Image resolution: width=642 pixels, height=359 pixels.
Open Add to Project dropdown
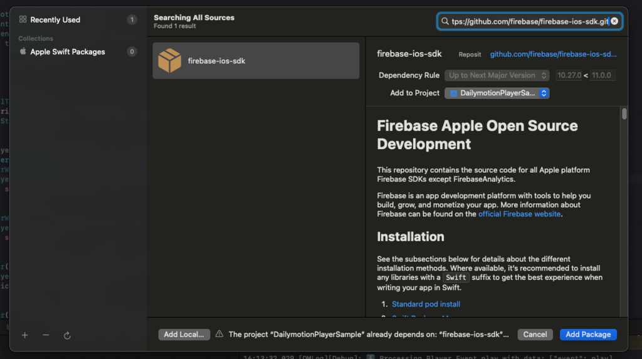pos(497,93)
